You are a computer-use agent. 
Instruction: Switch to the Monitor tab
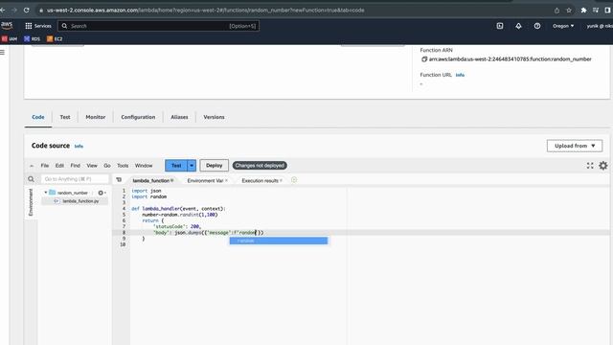tap(96, 117)
